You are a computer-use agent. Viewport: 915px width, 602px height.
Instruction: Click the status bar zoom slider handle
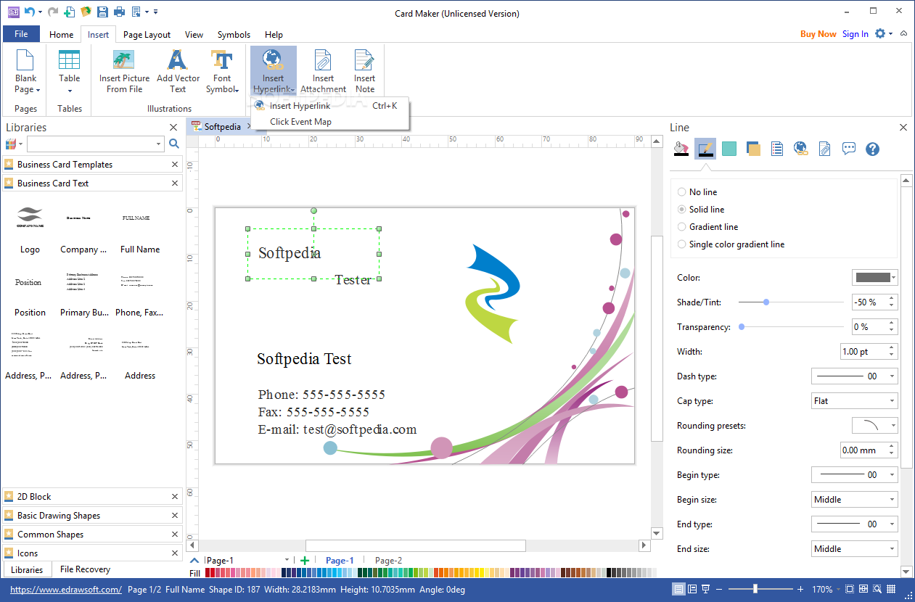[755, 589]
